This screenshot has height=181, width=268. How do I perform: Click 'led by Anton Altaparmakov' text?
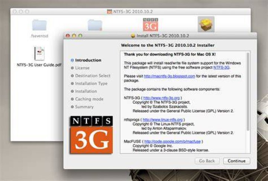coord(164,128)
